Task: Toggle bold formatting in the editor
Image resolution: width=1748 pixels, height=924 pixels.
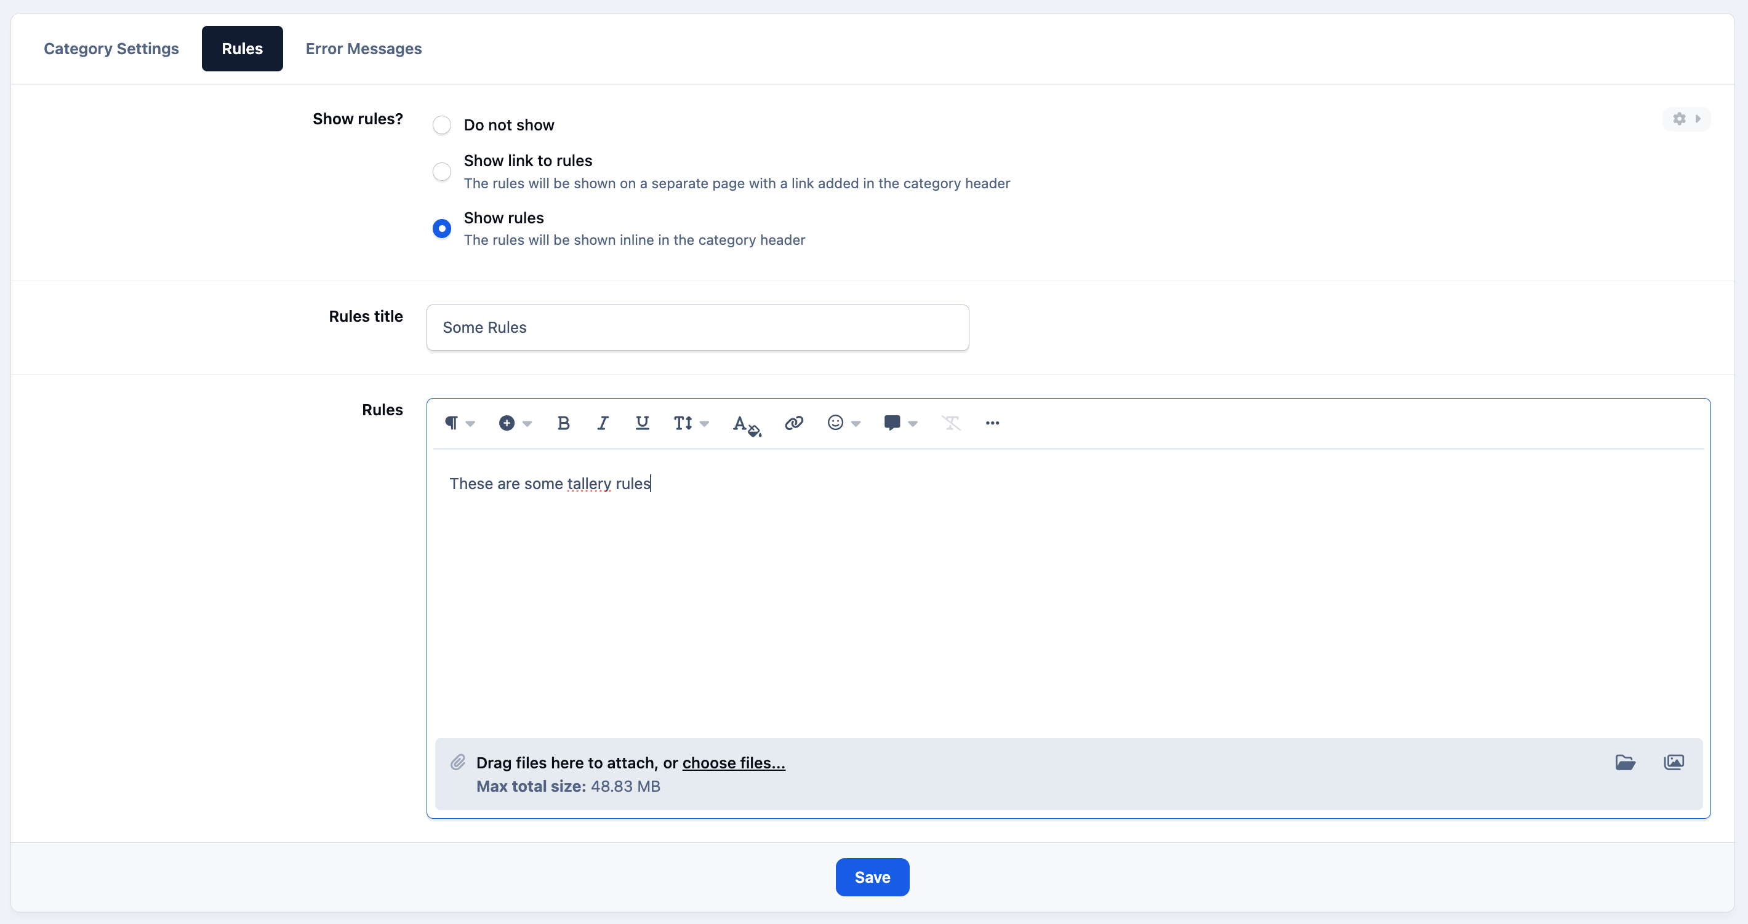Action: point(563,423)
